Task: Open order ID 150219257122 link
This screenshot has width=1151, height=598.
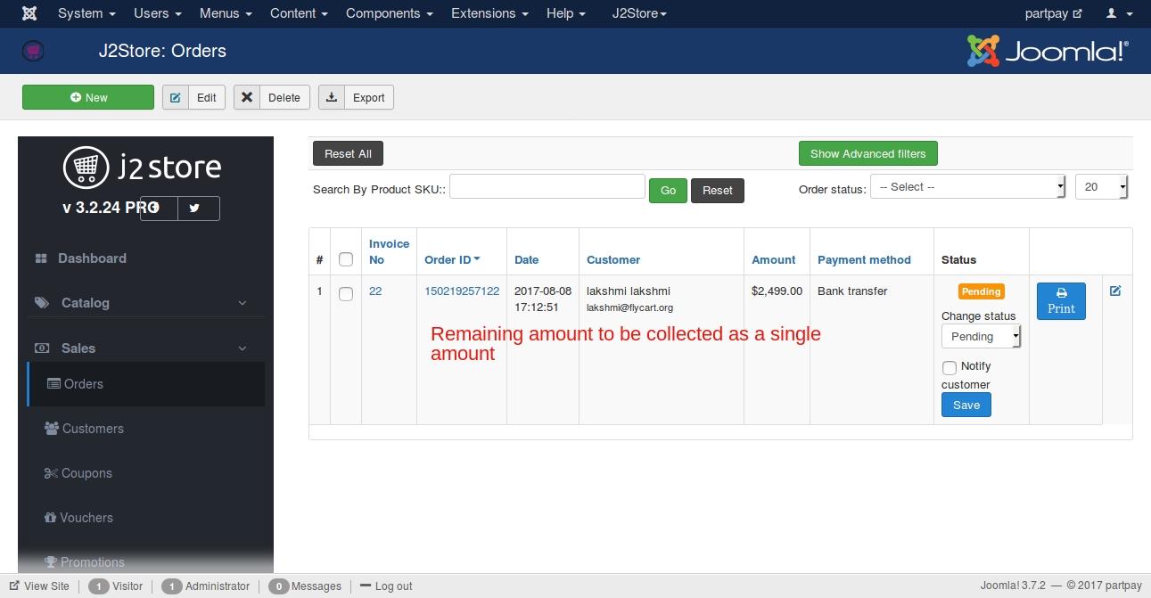Action: point(462,291)
